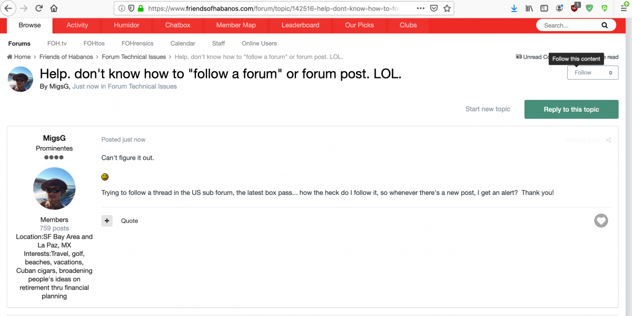Image resolution: width=632 pixels, height=316 pixels.
Task: Show site information for this page
Action: click(122, 8)
